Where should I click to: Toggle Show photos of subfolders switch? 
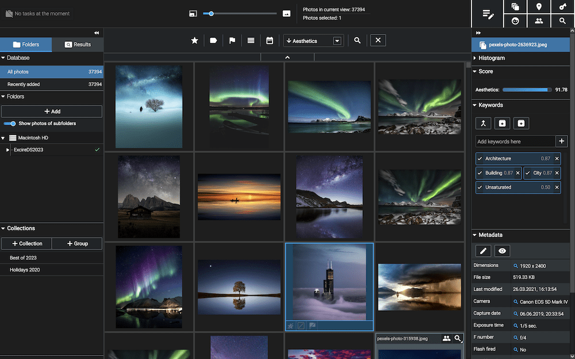pyautogui.click(x=10, y=123)
